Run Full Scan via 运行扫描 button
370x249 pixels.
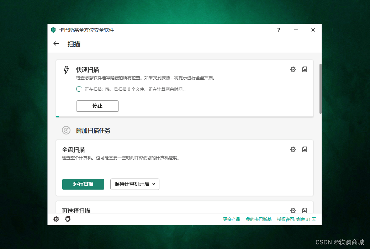[x=83, y=184]
